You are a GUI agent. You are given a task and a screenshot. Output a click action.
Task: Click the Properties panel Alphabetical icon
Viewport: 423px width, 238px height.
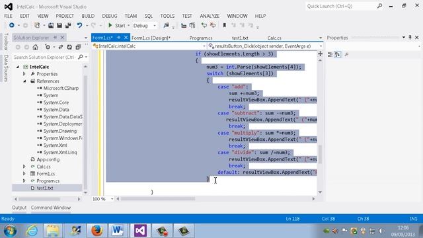338,54
